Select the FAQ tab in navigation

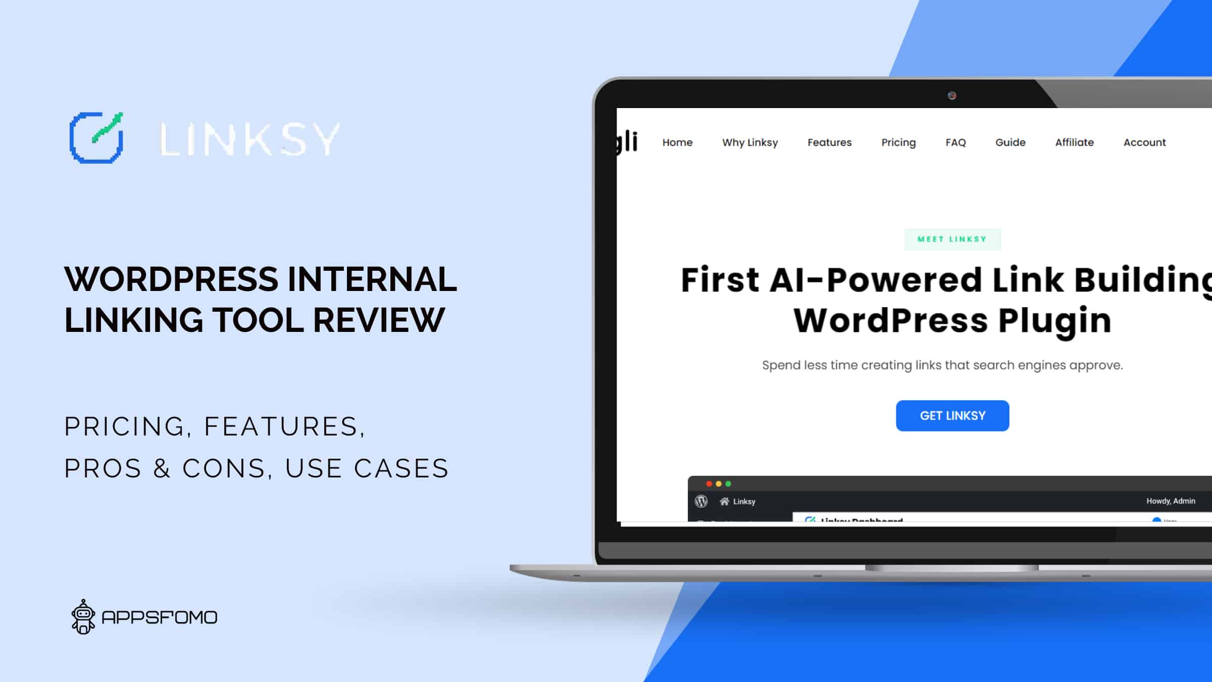[955, 142]
